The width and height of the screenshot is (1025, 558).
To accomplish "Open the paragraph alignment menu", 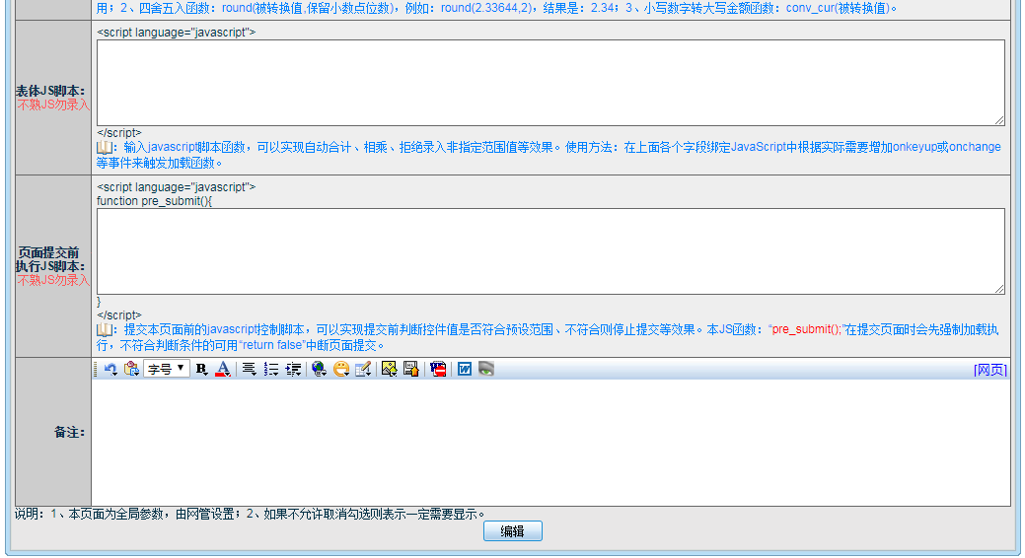I will [x=249, y=369].
